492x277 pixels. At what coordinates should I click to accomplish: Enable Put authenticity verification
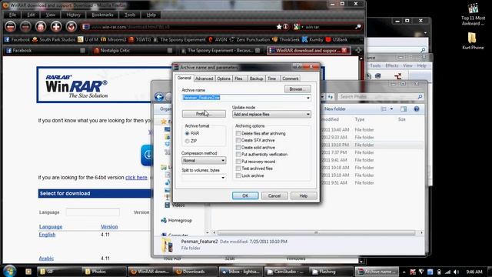tap(238, 154)
